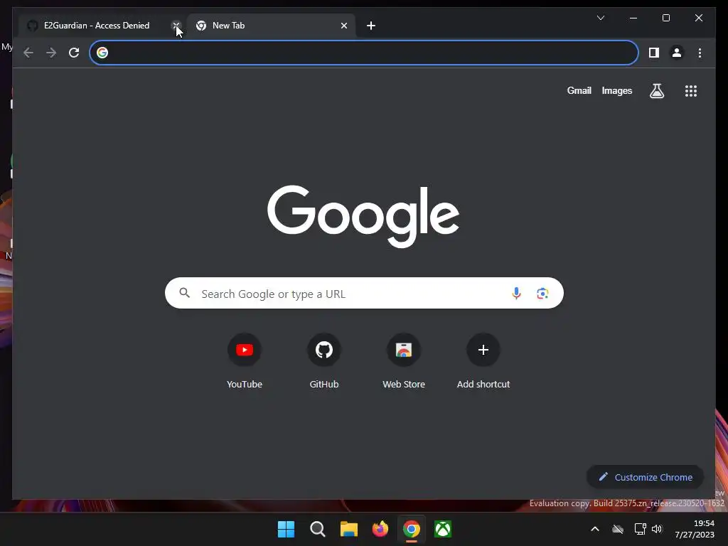This screenshot has height=546, width=728.
Task: Click the Customize Chrome button
Action: [646, 477]
